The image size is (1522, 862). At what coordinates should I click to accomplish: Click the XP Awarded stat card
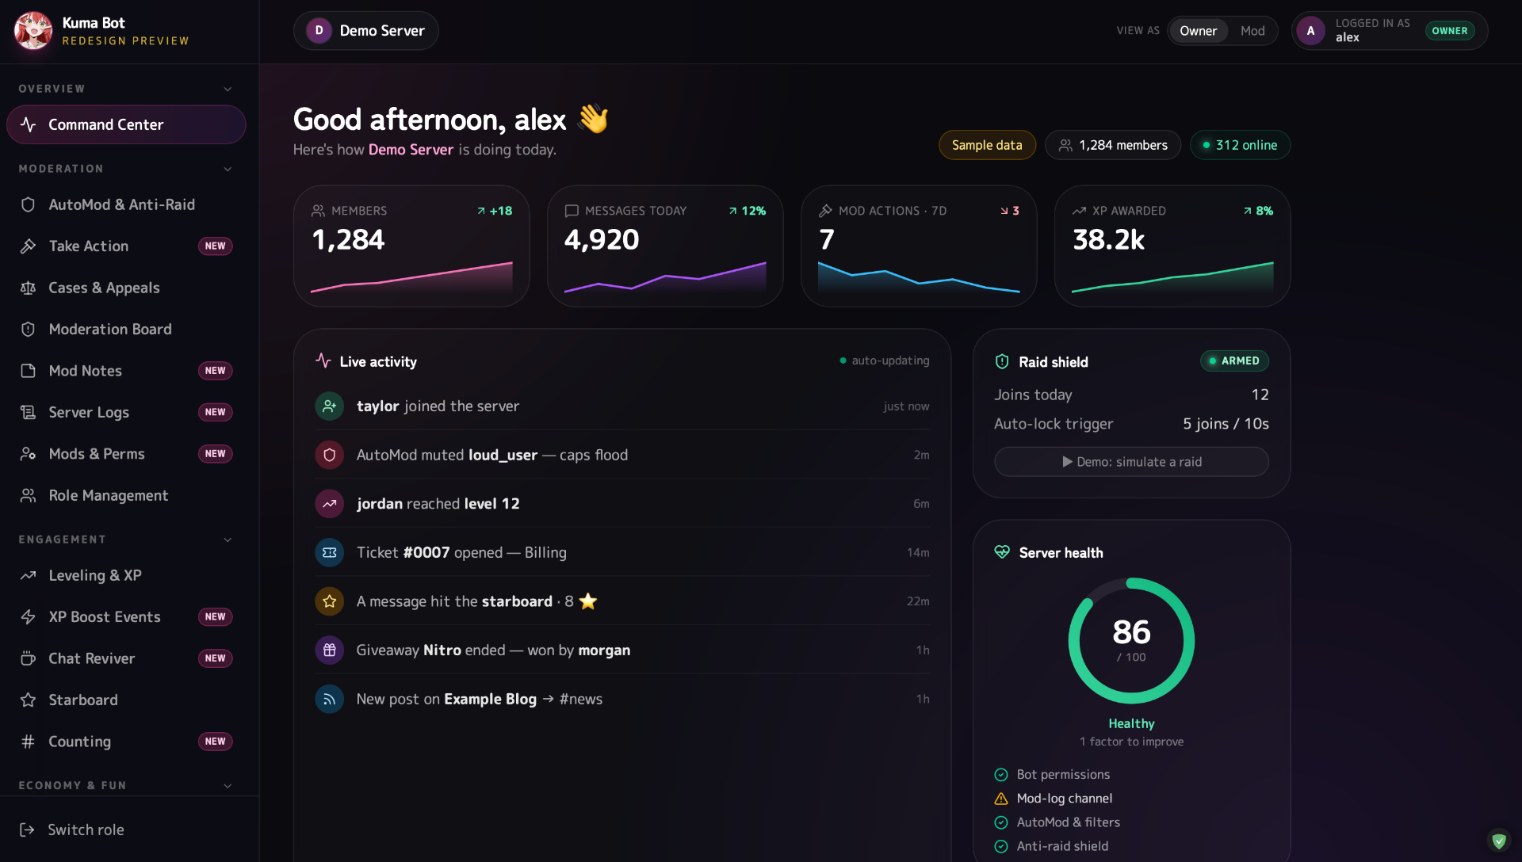pos(1172,246)
